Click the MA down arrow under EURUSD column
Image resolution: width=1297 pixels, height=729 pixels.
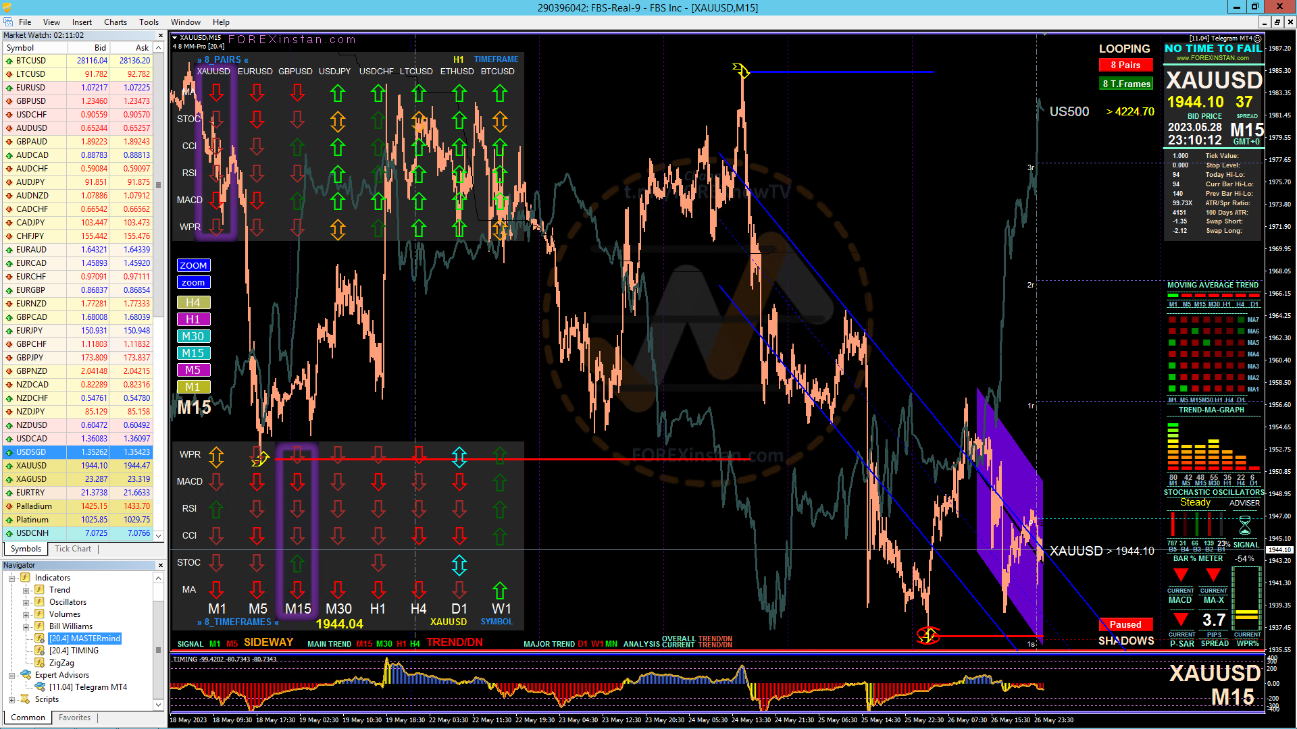click(x=257, y=92)
